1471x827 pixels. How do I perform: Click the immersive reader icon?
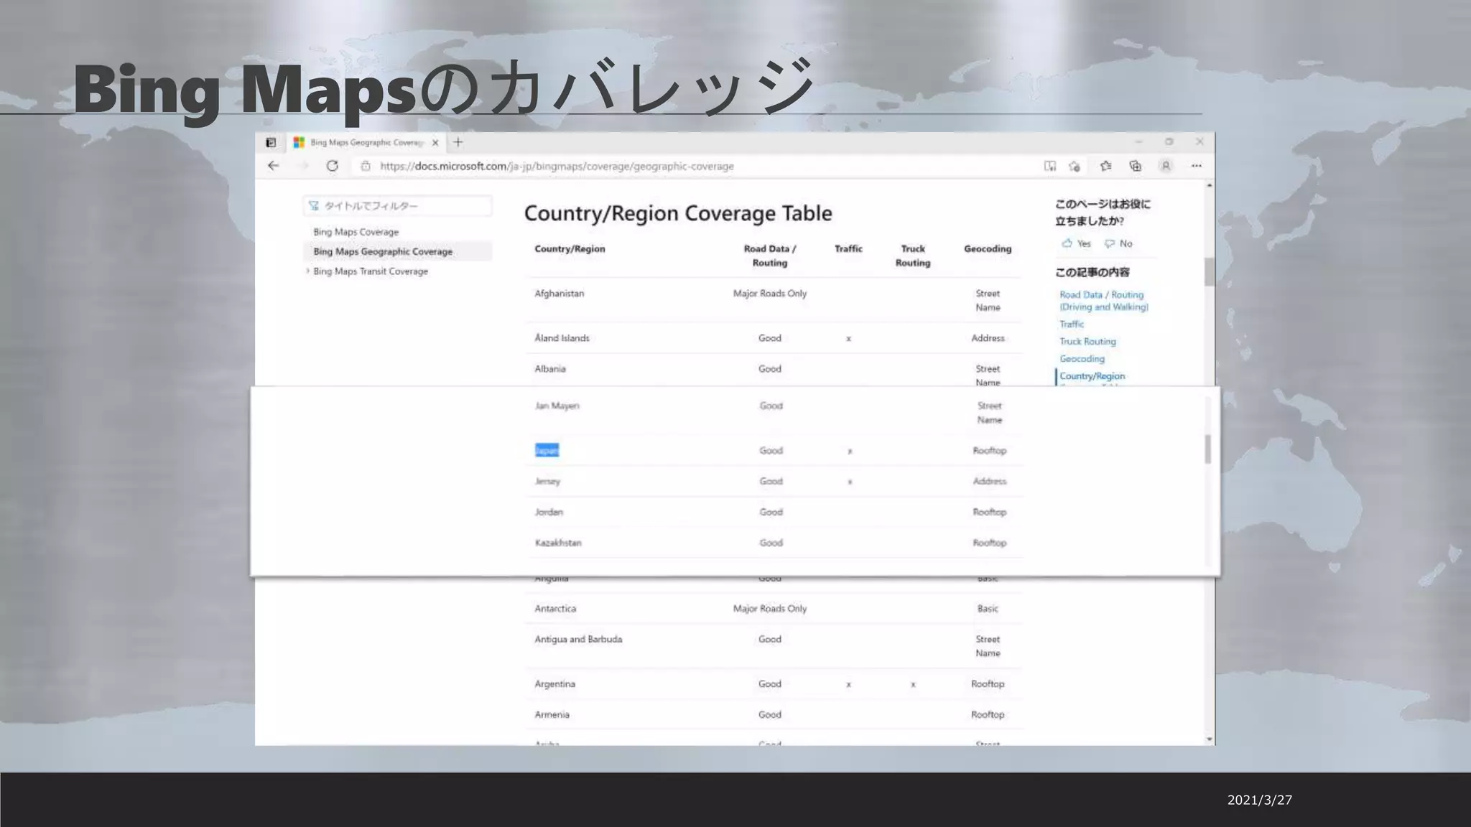[x=1050, y=166]
